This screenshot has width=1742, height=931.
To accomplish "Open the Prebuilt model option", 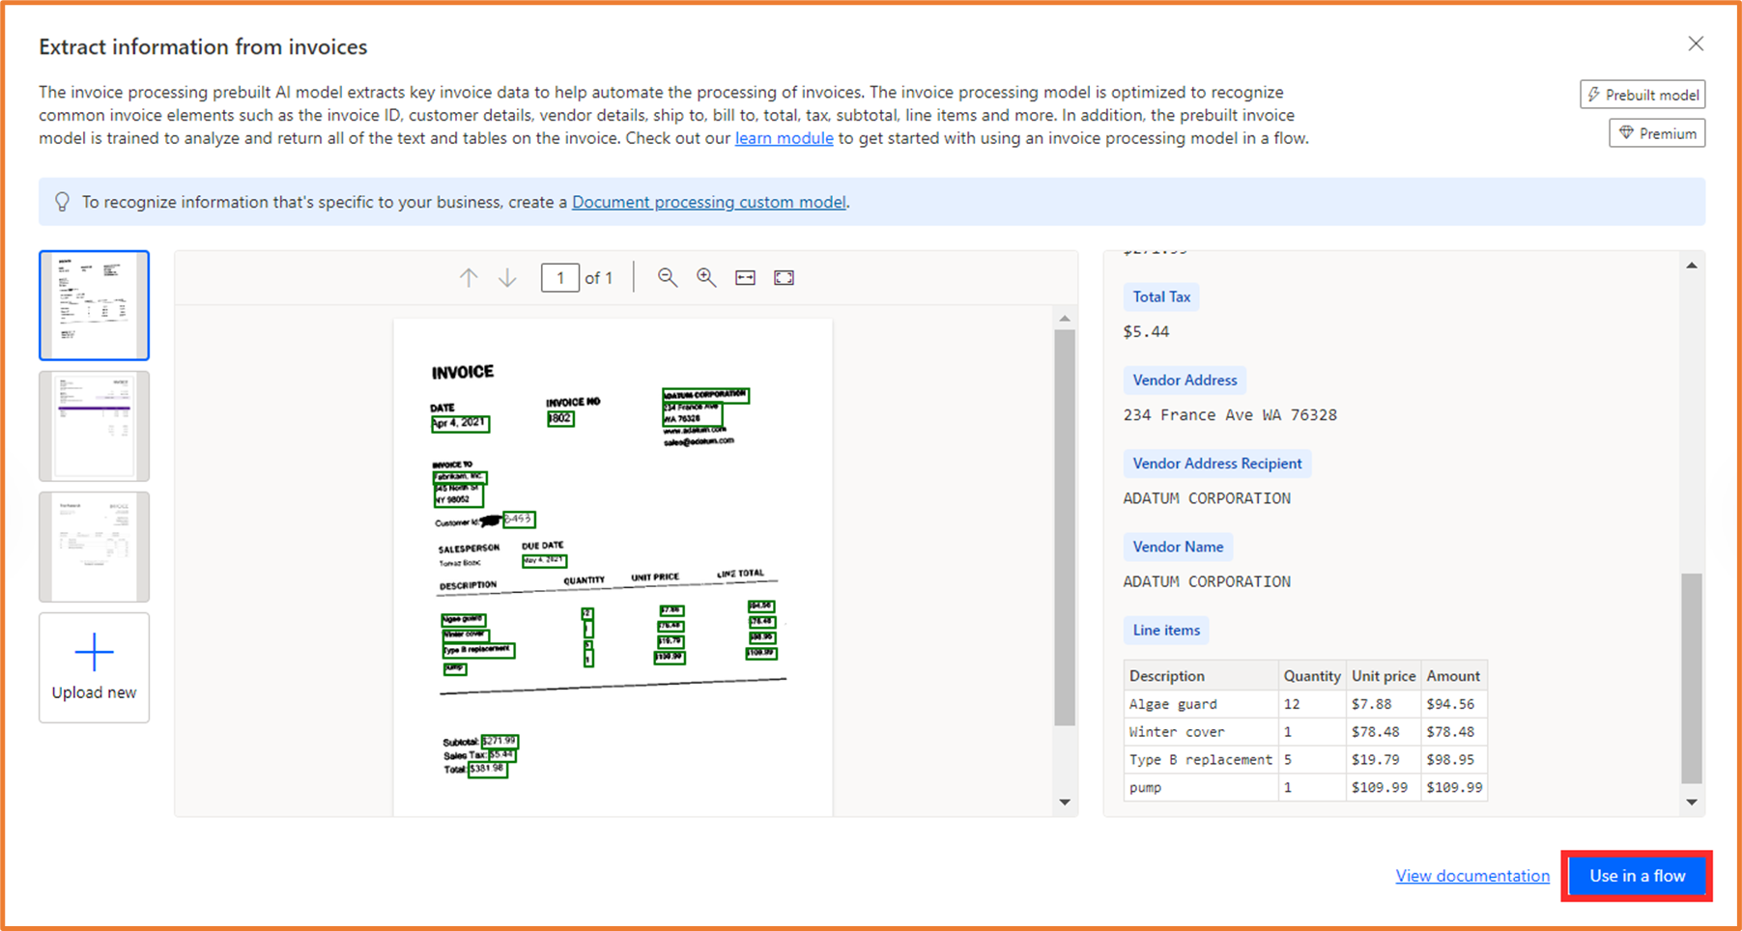I will tap(1642, 94).
